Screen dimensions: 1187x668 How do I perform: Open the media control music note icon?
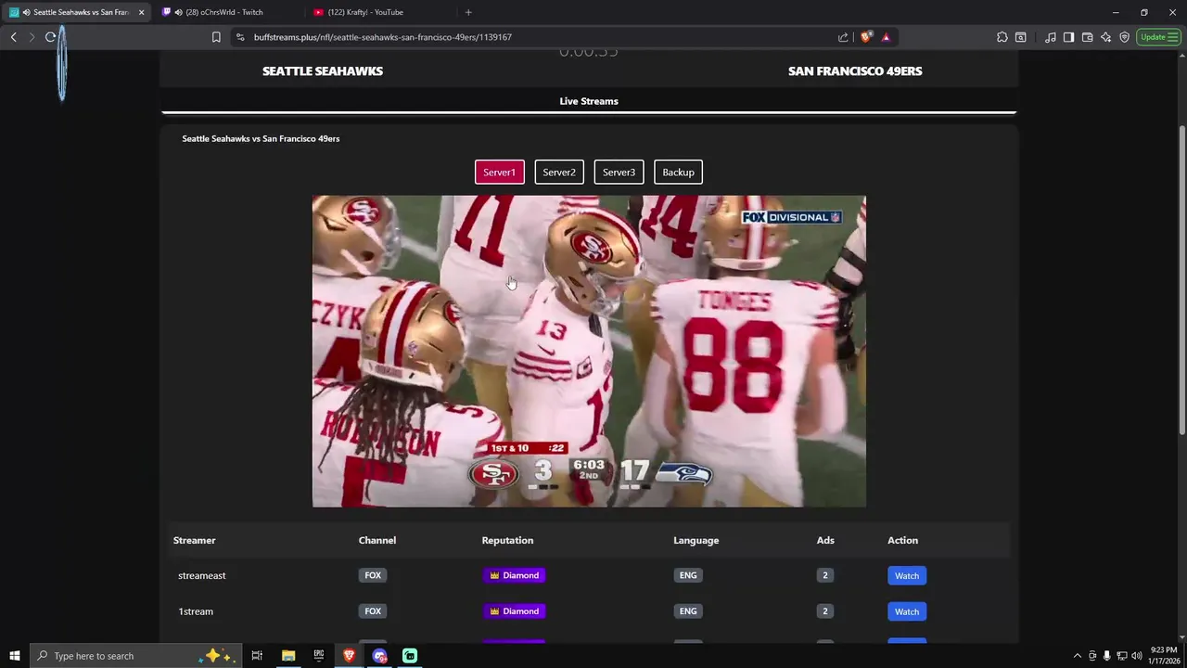tap(1050, 37)
